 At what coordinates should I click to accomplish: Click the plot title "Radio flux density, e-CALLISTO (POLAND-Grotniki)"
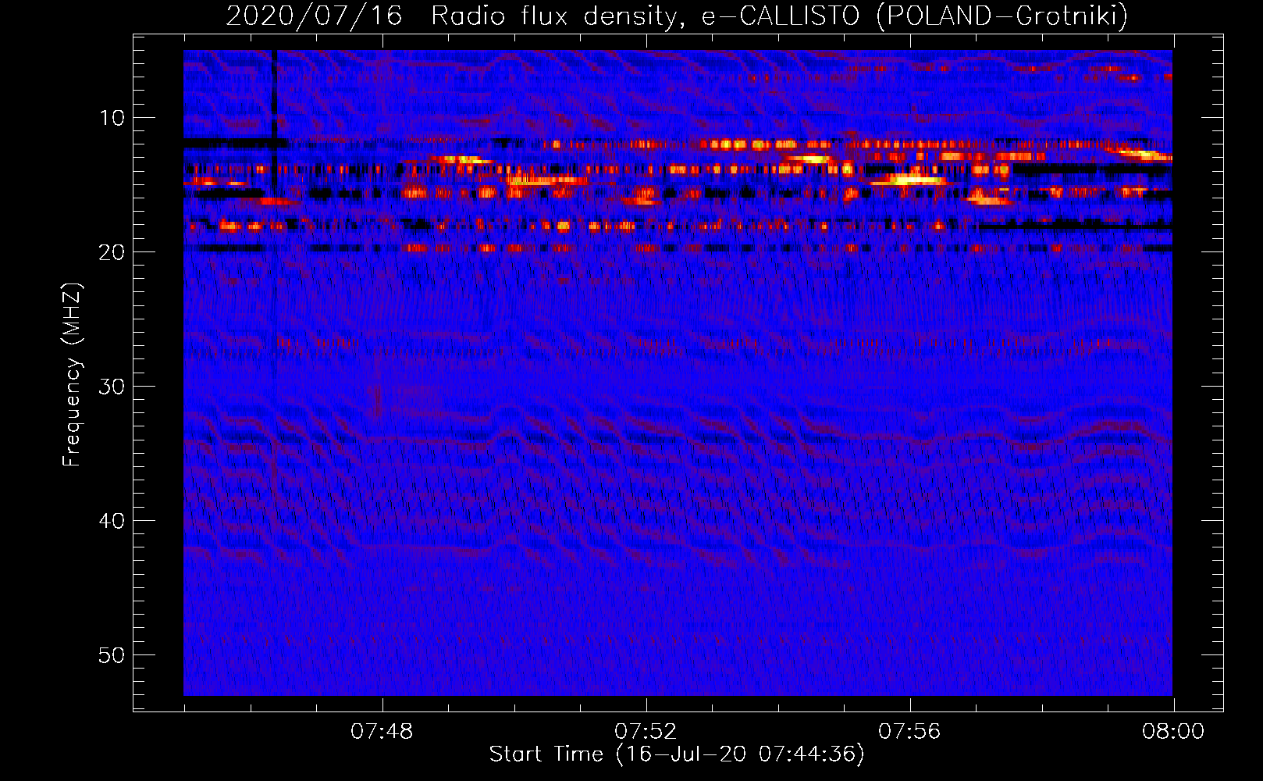(x=779, y=16)
